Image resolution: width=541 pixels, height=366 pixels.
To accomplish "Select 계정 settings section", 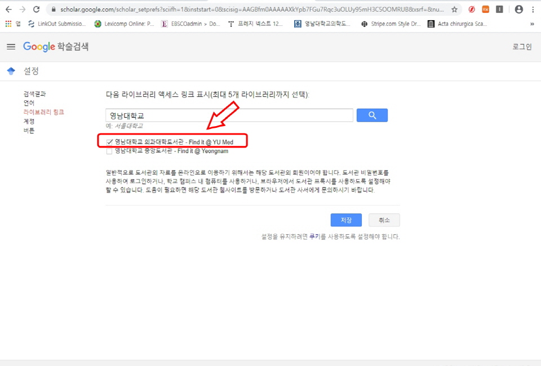I will (x=29, y=121).
